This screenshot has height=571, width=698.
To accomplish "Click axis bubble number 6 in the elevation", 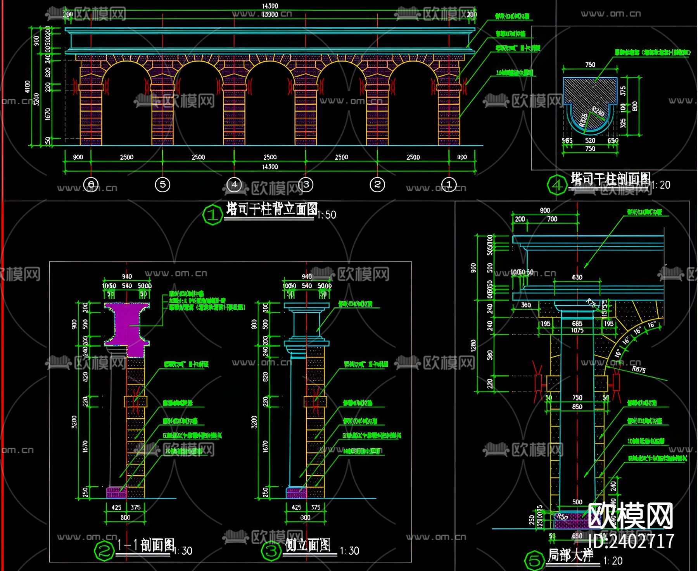I will pyautogui.click(x=91, y=185).
